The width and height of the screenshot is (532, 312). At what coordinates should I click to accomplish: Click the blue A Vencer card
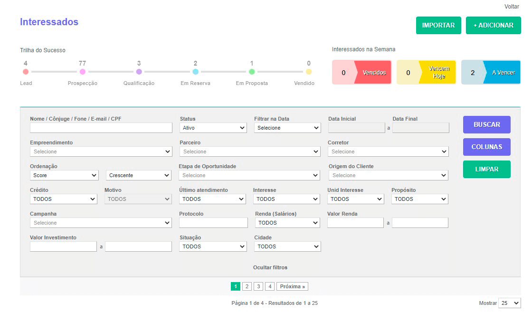point(491,73)
